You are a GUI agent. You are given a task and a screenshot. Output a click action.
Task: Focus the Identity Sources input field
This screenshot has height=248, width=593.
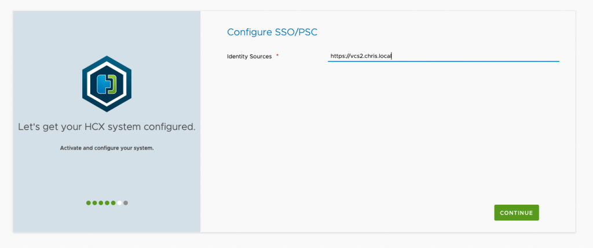coord(443,56)
